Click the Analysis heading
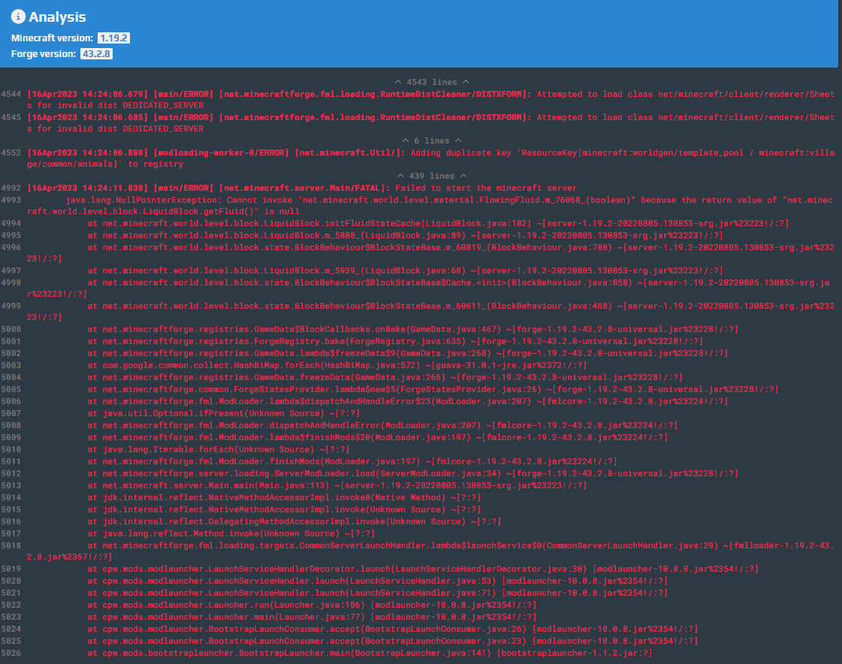 pyautogui.click(x=57, y=17)
